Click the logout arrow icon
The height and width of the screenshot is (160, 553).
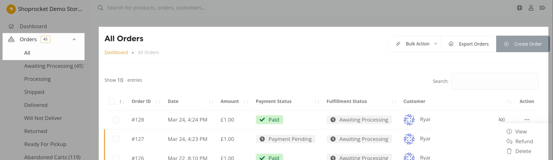tap(542, 8)
